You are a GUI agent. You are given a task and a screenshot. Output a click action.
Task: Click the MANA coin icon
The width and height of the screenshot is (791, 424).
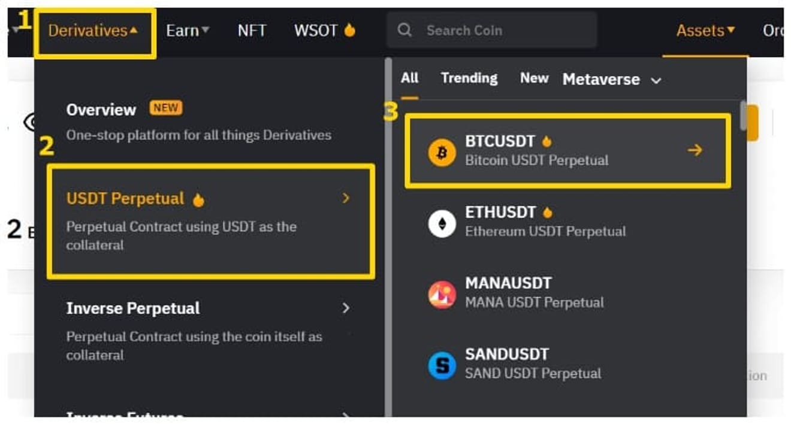click(442, 295)
